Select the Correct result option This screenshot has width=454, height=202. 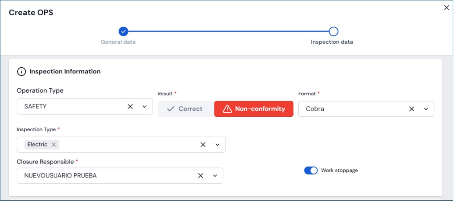(x=186, y=109)
